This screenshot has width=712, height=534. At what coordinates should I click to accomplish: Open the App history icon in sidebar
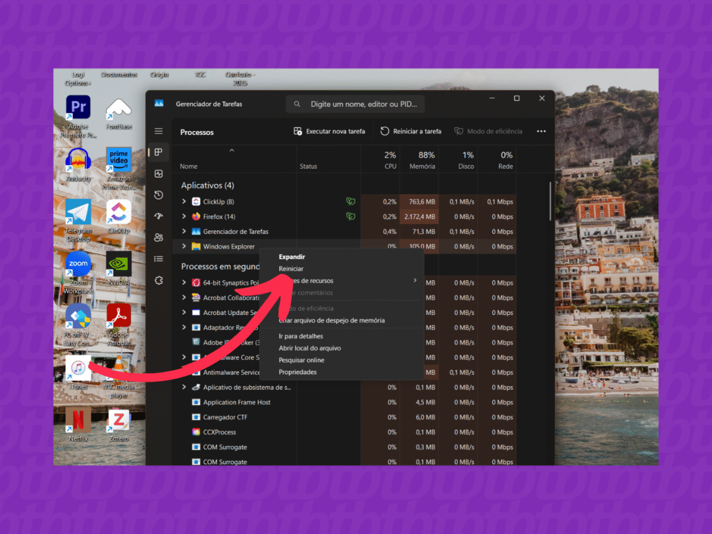tap(159, 195)
